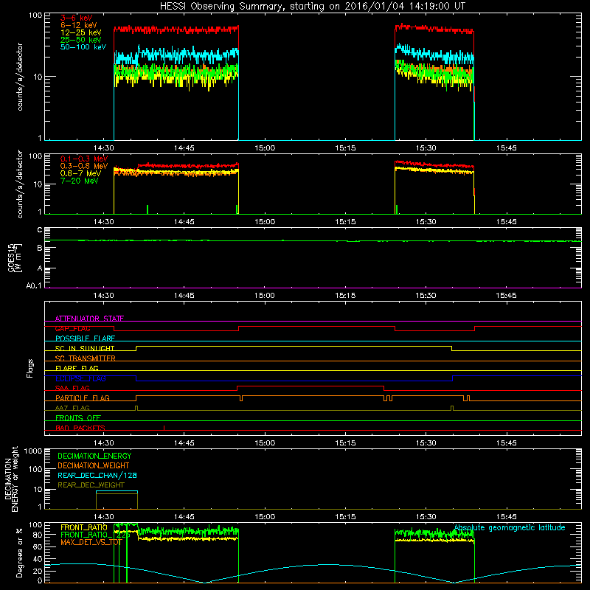Viewport: 590px width, 590px height.
Task: Select the 25-50 keV legend label
Action: tap(80, 40)
